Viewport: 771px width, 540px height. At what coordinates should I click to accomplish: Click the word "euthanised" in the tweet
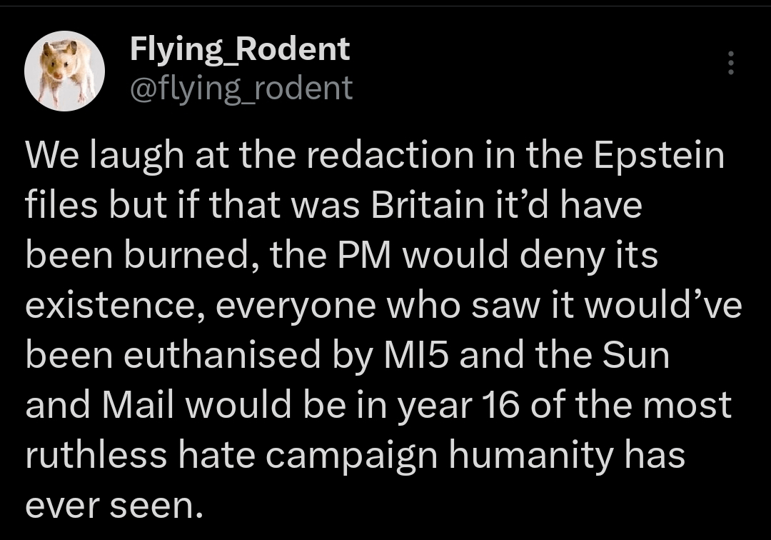[x=222, y=355]
